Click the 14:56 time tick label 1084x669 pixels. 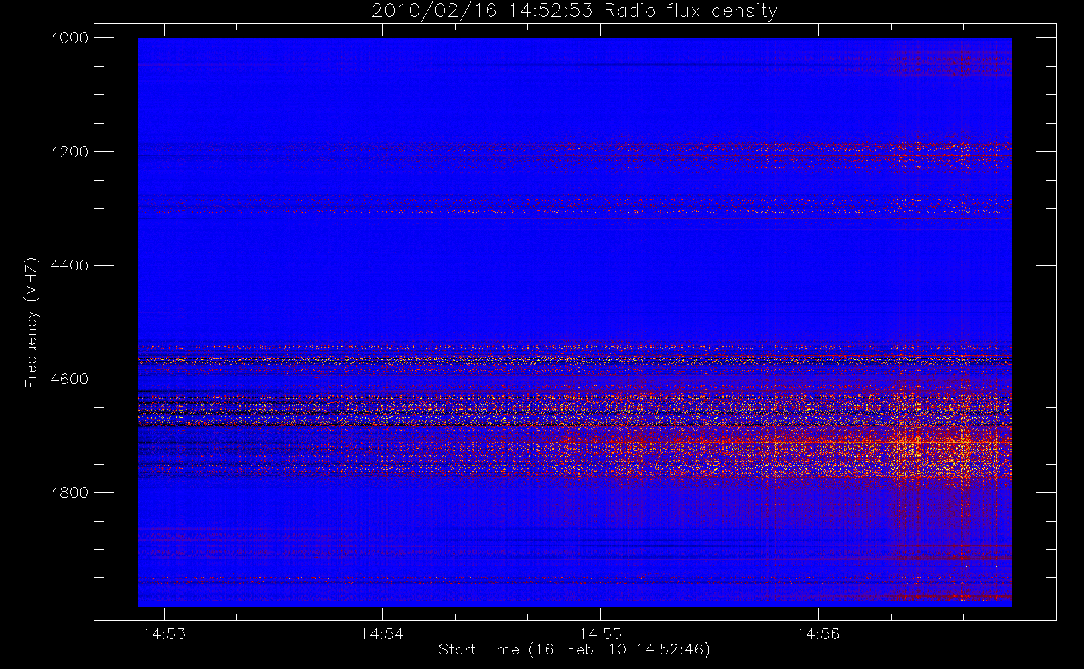818,634
